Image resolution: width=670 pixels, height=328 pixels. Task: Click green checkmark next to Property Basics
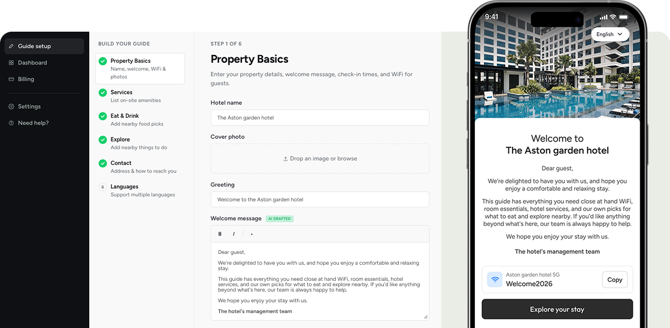[x=102, y=62]
